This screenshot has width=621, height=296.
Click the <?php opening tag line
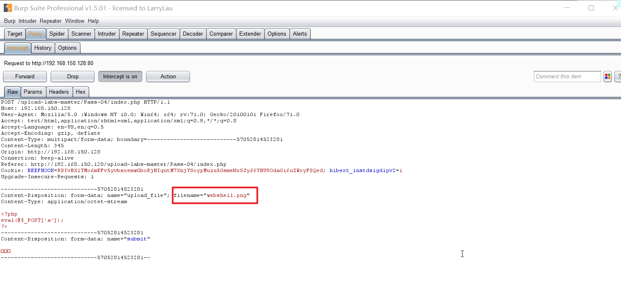9,214
